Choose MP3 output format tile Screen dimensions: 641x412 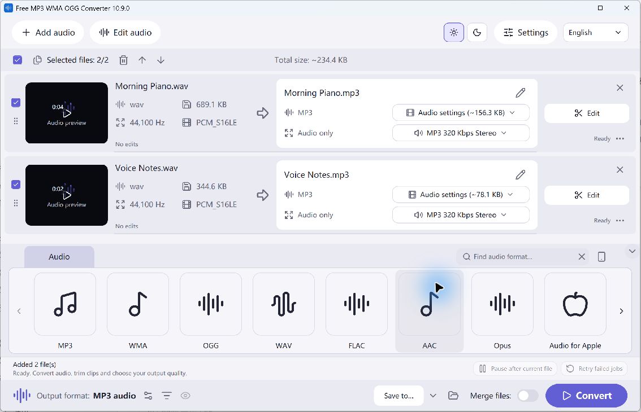[65, 311]
